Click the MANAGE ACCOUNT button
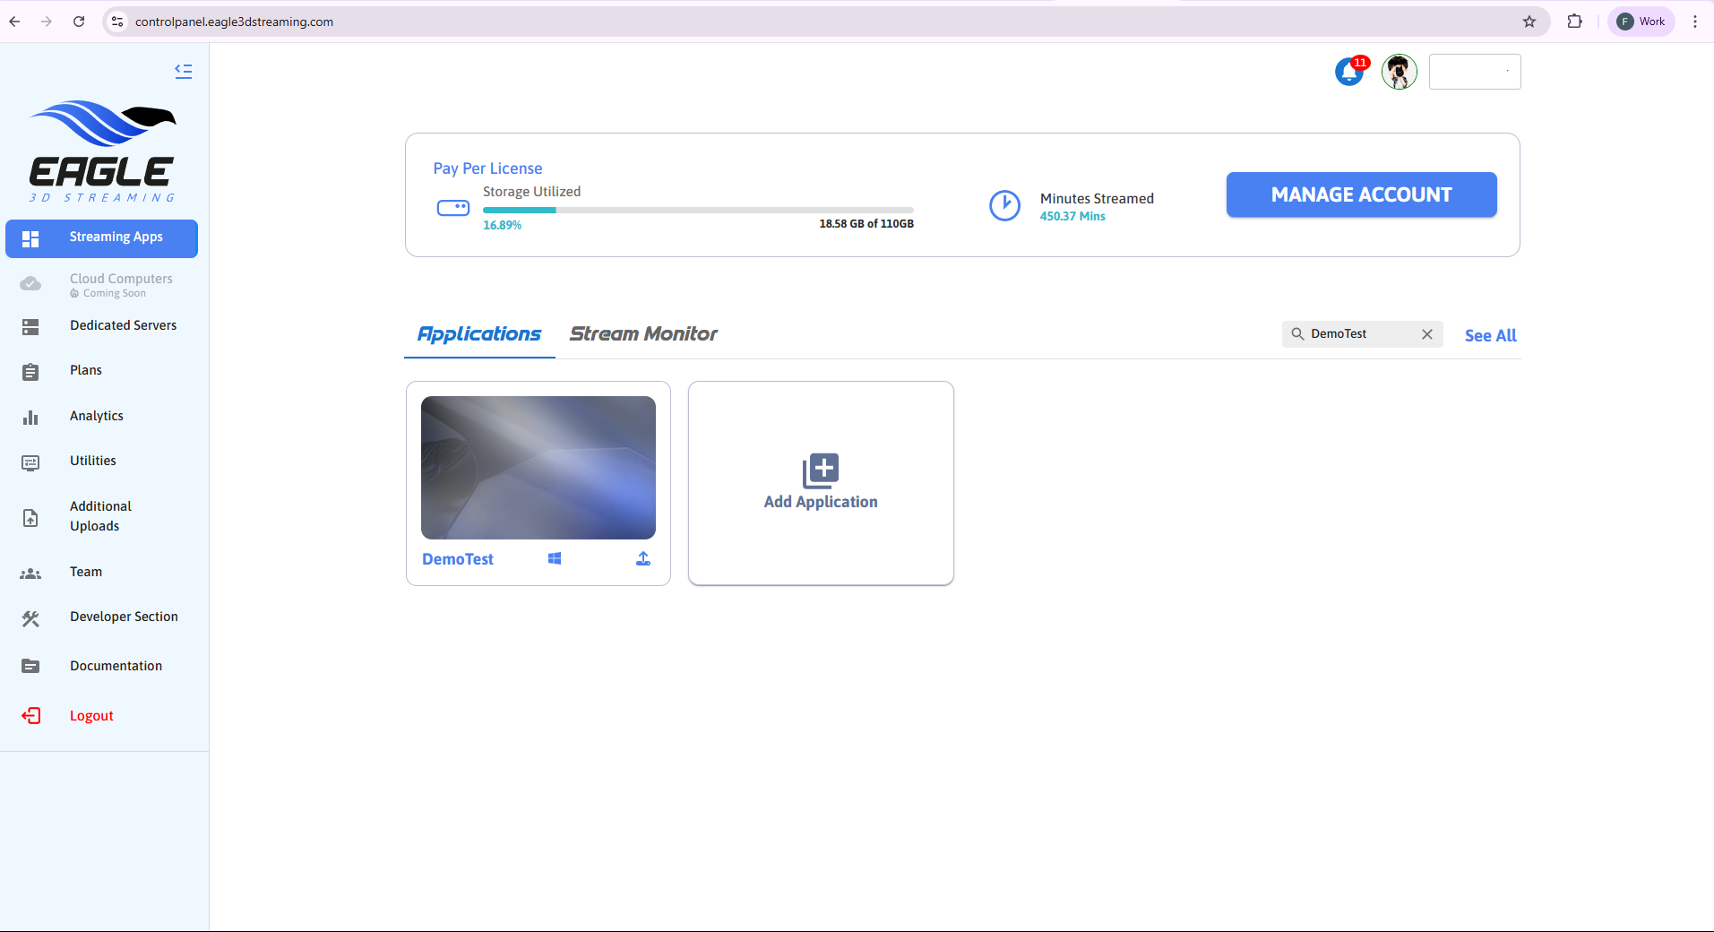 [x=1361, y=194]
